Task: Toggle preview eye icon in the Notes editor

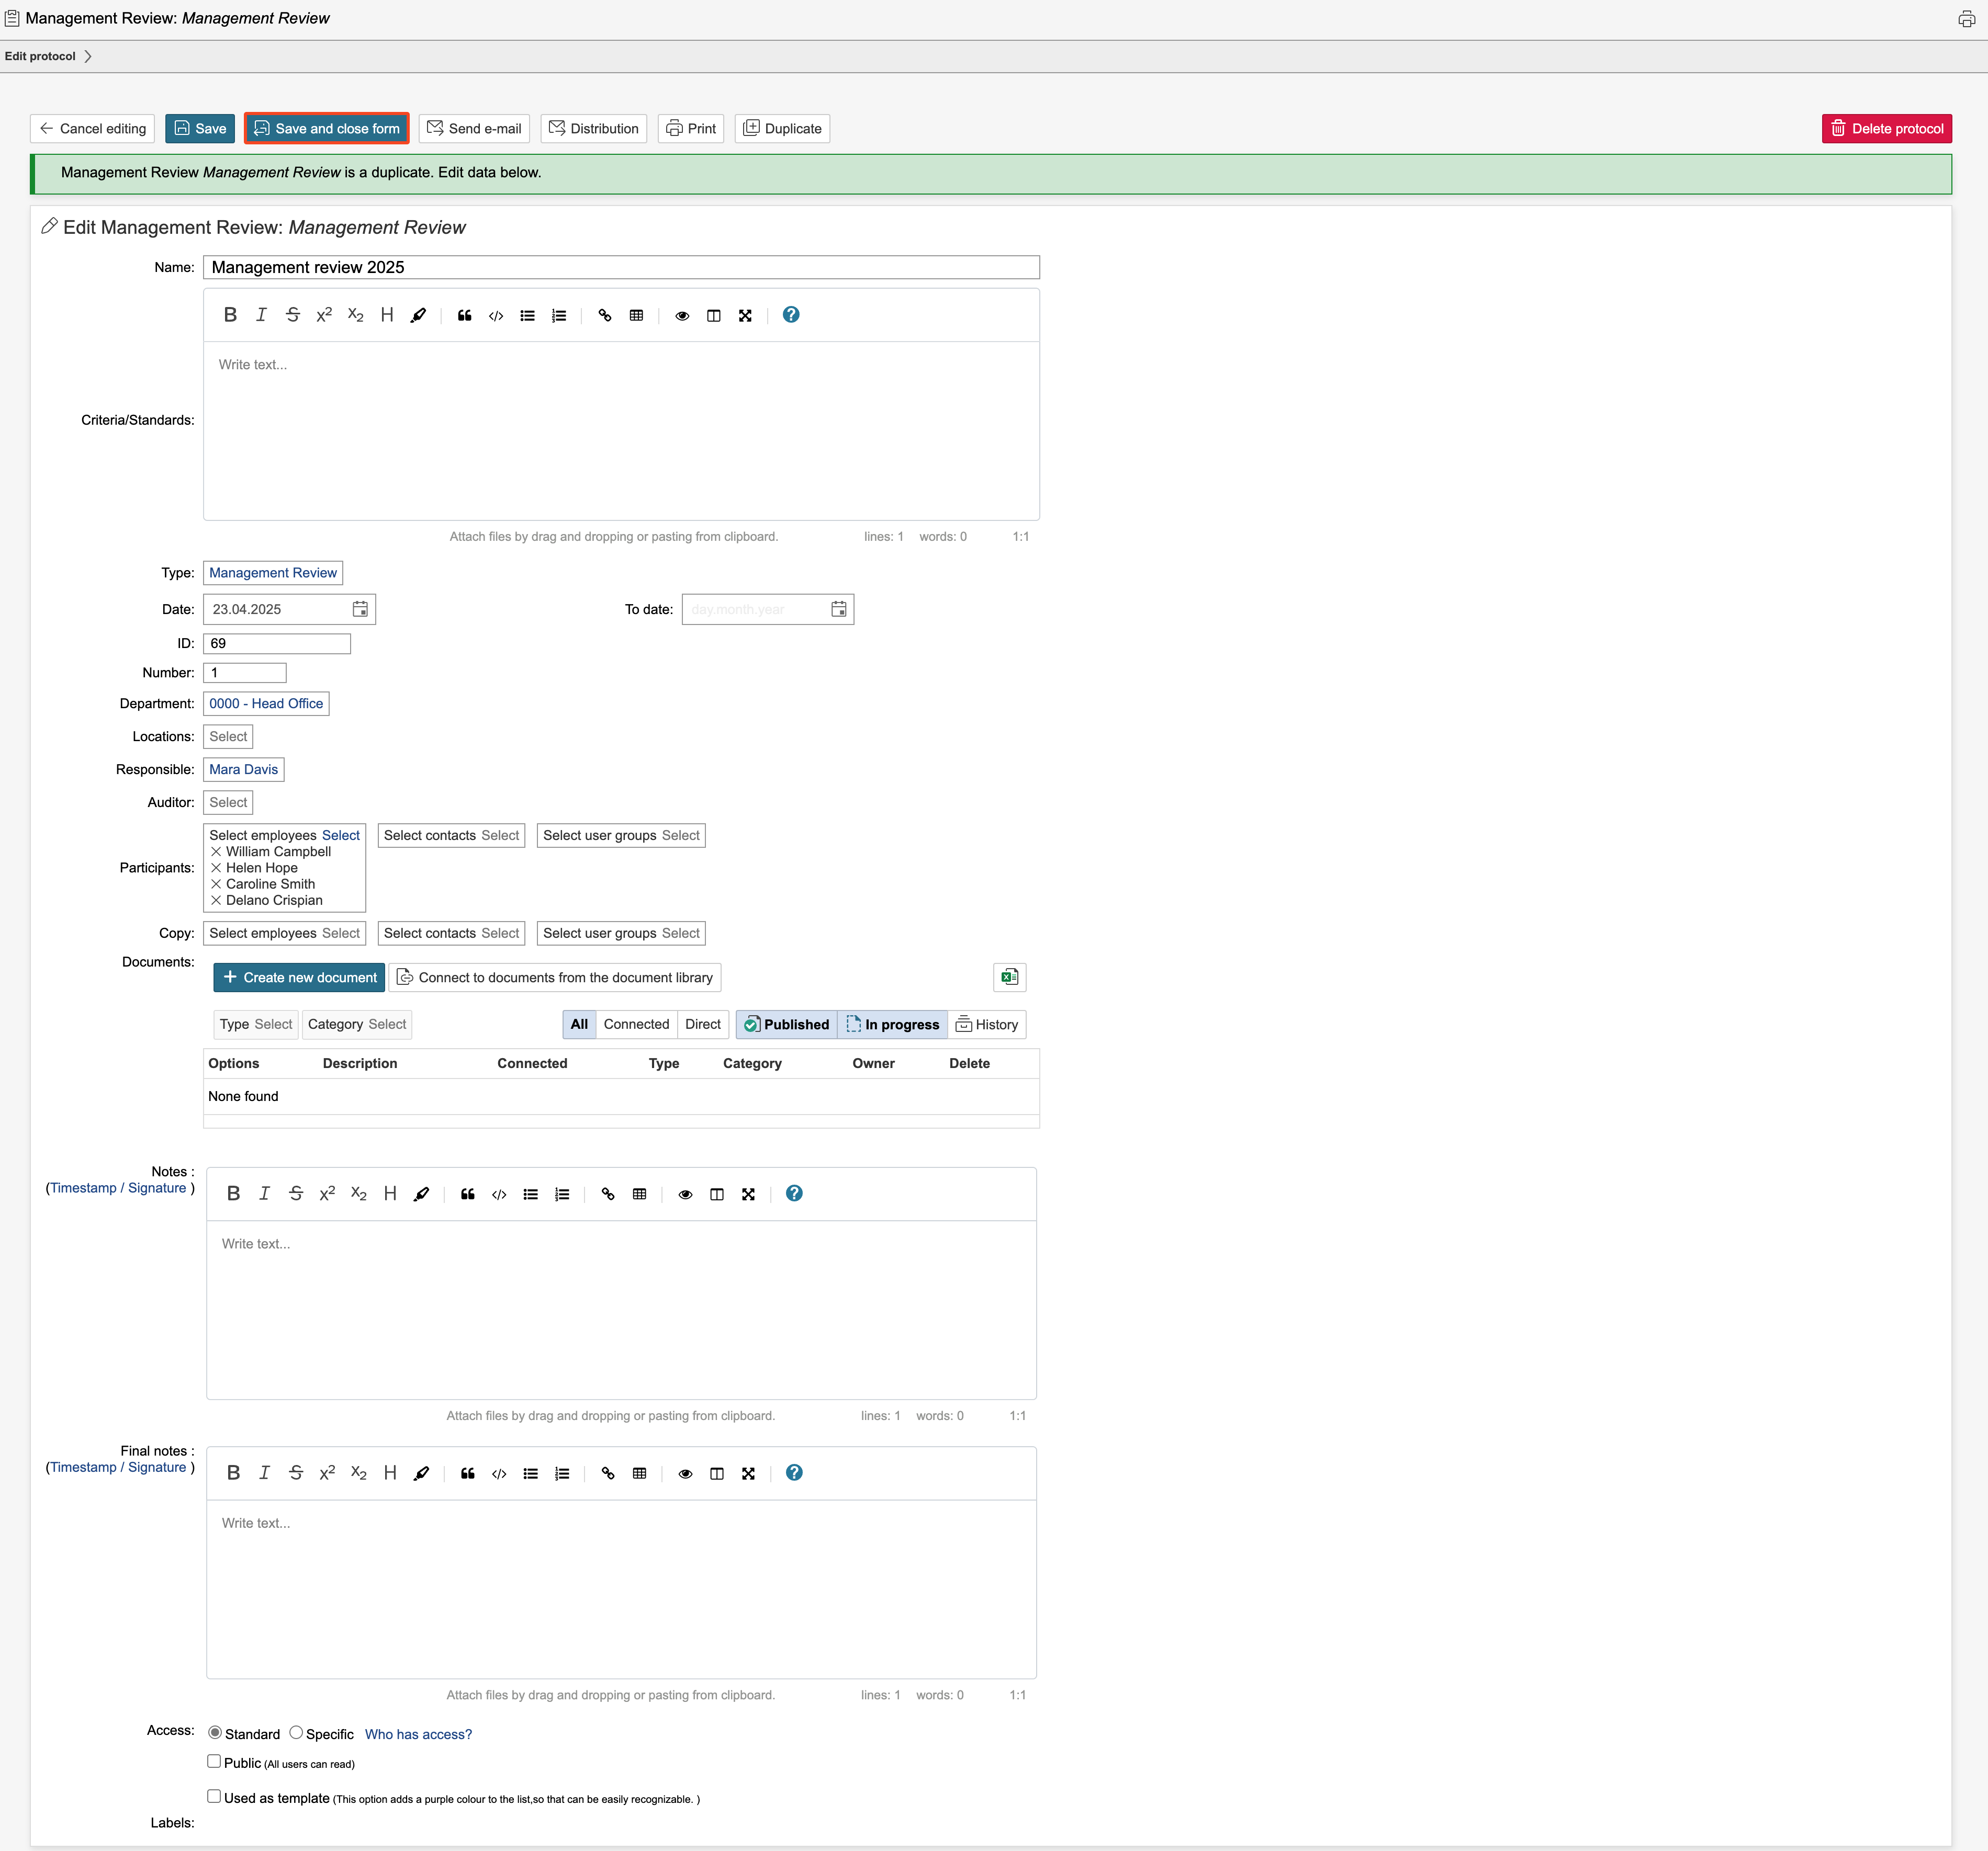Action: [x=685, y=1195]
